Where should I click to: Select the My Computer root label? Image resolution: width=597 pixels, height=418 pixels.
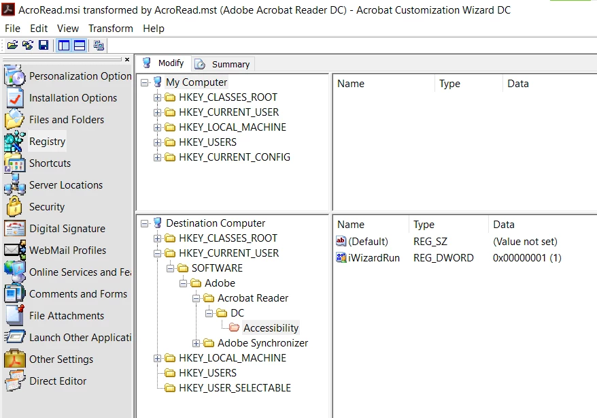click(197, 82)
